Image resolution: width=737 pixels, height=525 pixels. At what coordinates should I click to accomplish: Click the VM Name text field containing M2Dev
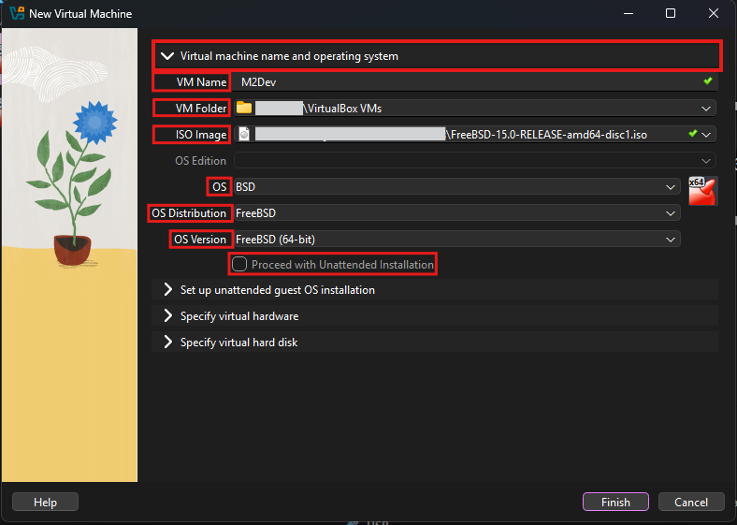[x=458, y=82]
